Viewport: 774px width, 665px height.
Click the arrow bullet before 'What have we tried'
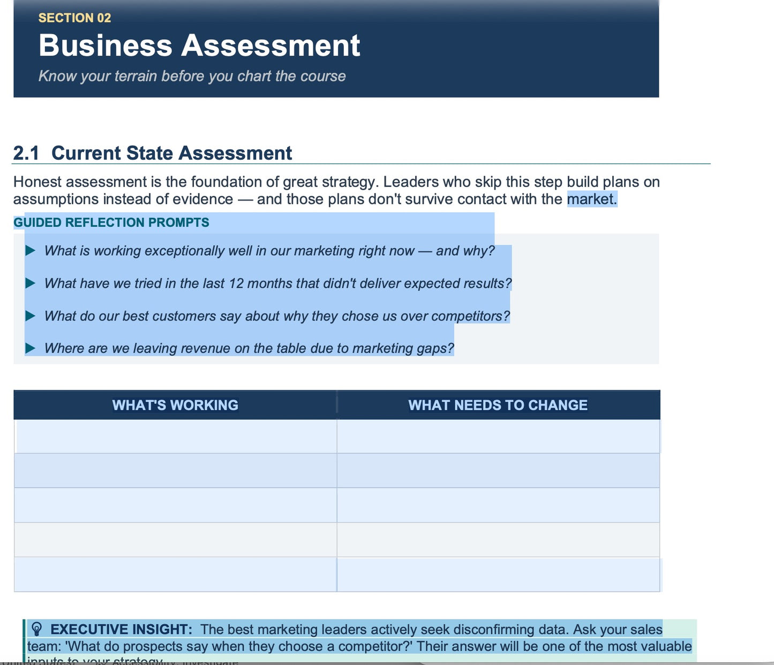(x=31, y=283)
